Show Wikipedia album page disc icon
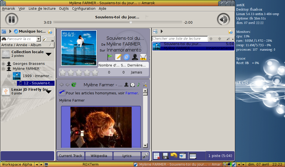Image resolution: width=285 pixels, height=167 pixels. pos(132,85)
